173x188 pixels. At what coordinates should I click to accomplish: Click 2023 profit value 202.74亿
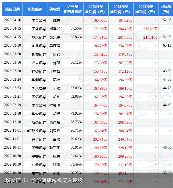click(100, 139)
